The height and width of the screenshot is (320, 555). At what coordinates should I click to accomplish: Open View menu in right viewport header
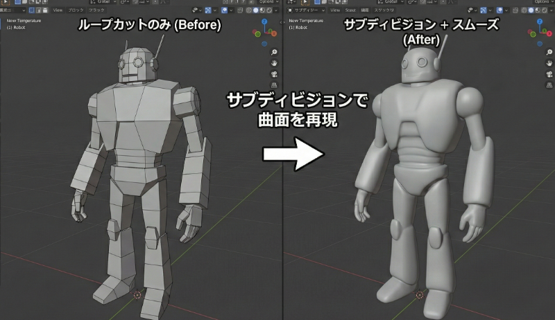tap(335, 10)
